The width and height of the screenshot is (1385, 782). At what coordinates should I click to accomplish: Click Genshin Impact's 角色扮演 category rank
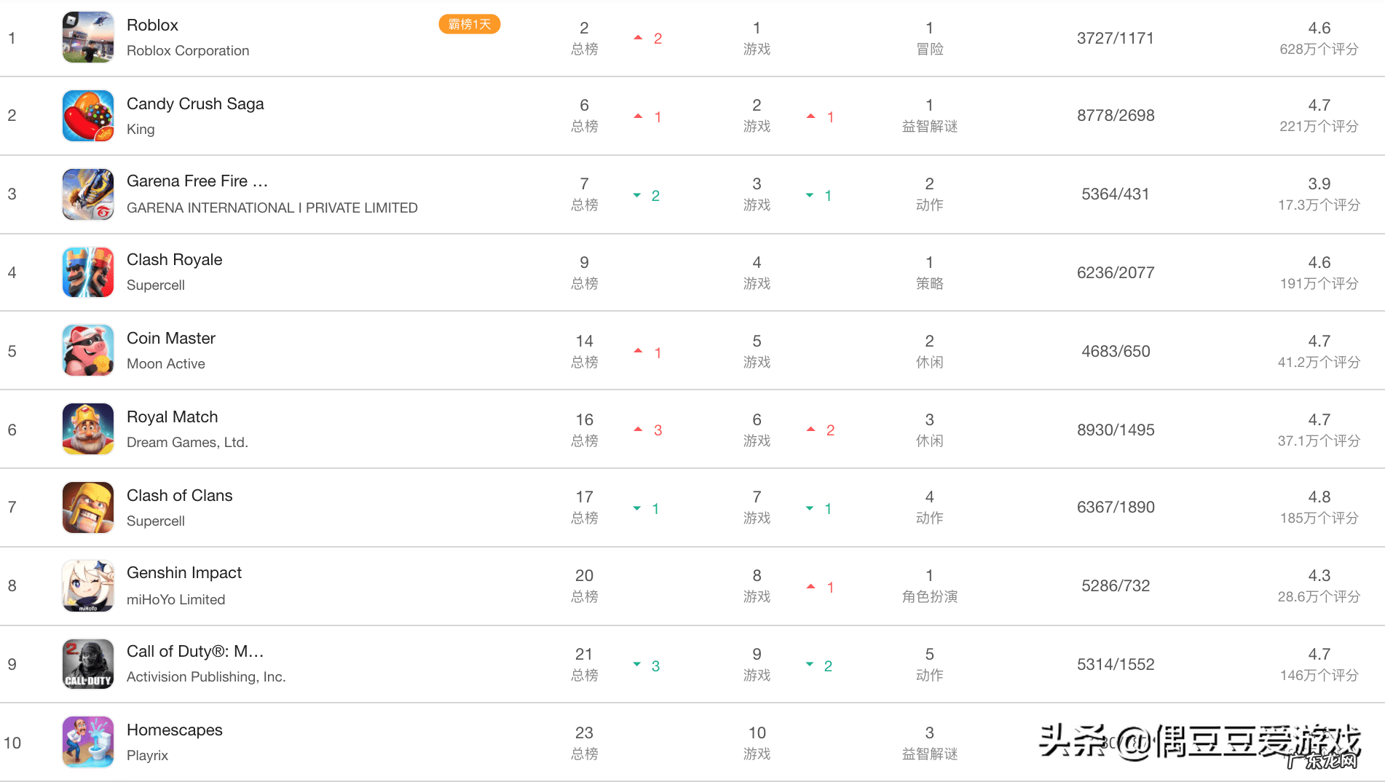click(x=929, y=597)
